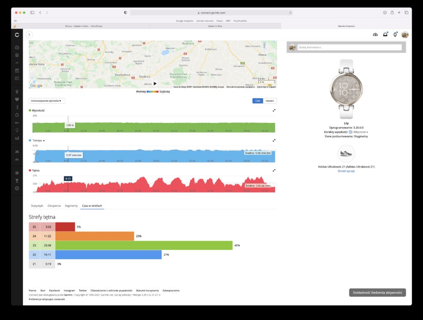Open the News Feed icon in sidebar
Viewport: 423px width, 320px height.
point(17,79)
